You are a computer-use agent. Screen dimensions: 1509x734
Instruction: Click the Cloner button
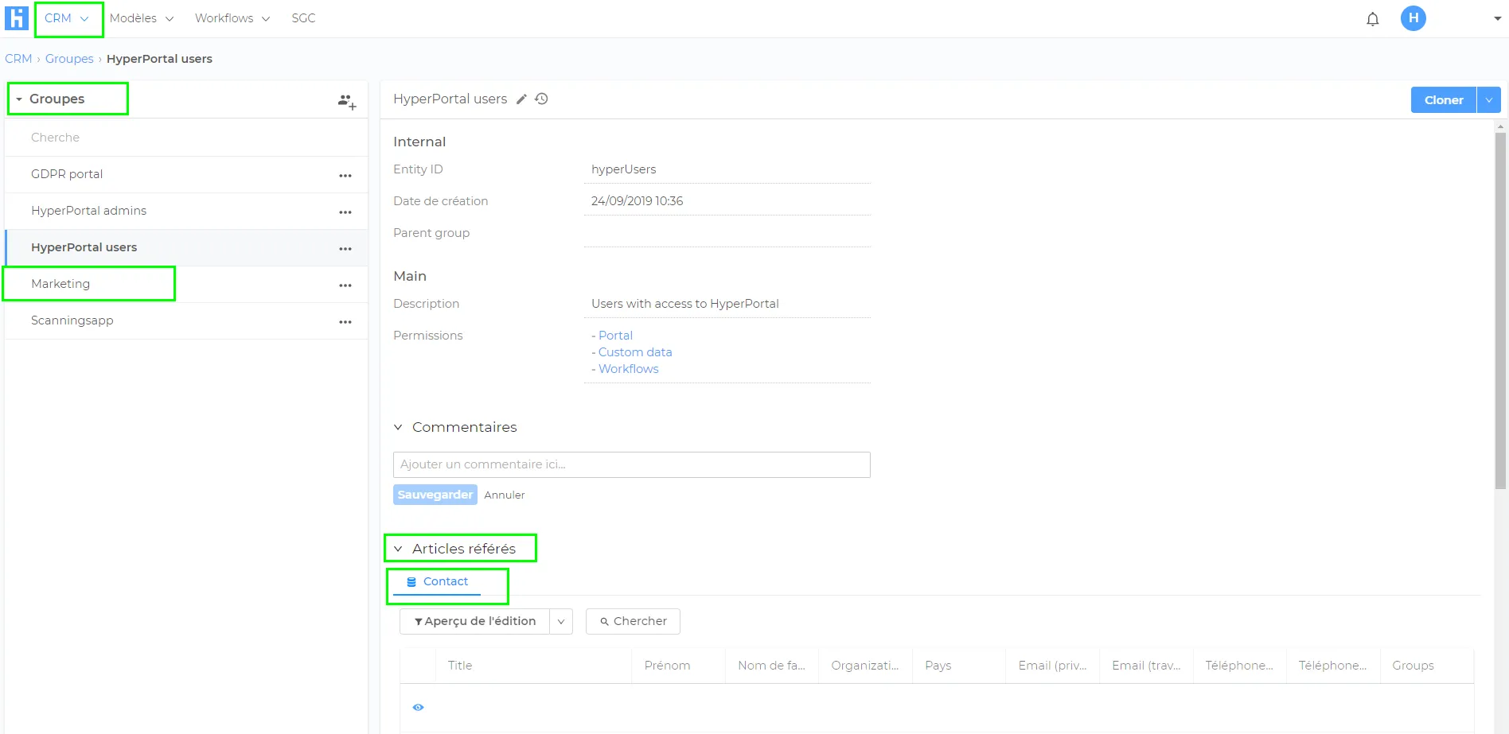pyautogui.click(x=1444, y=100)
